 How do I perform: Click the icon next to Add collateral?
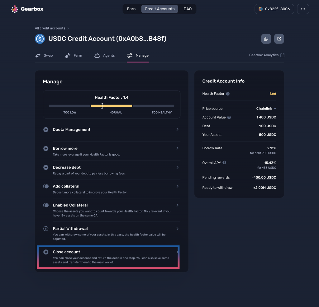click(x=46, y=186)
